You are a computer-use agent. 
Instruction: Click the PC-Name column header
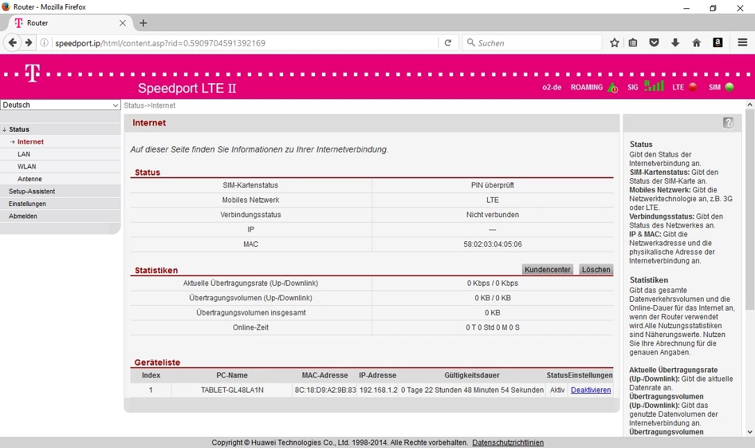click(x=232, y=375)
